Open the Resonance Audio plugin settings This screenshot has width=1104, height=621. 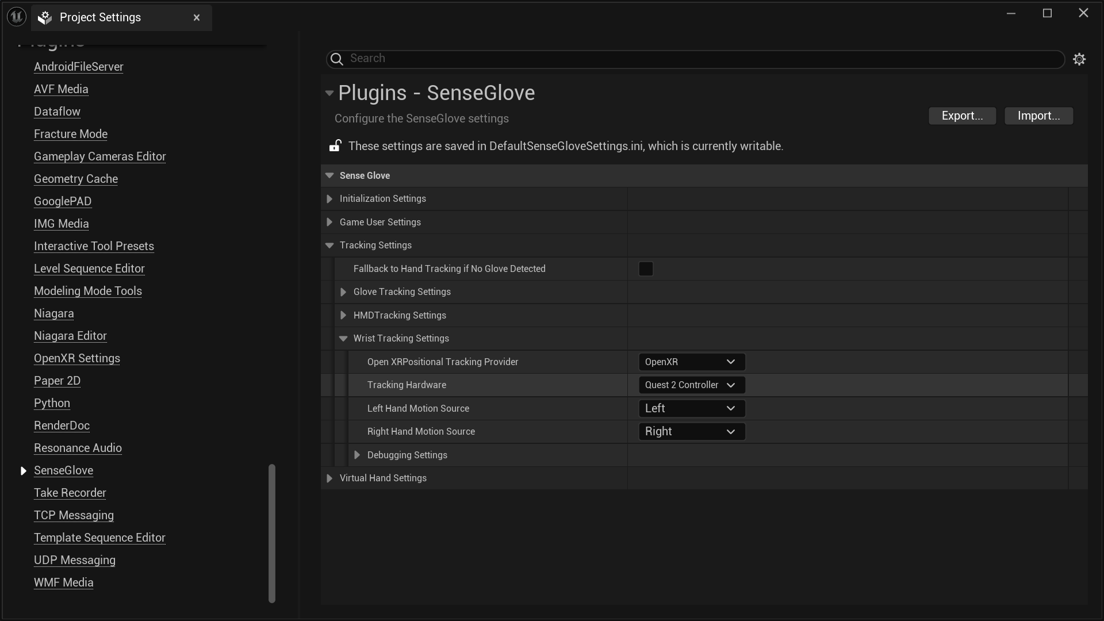78,447
